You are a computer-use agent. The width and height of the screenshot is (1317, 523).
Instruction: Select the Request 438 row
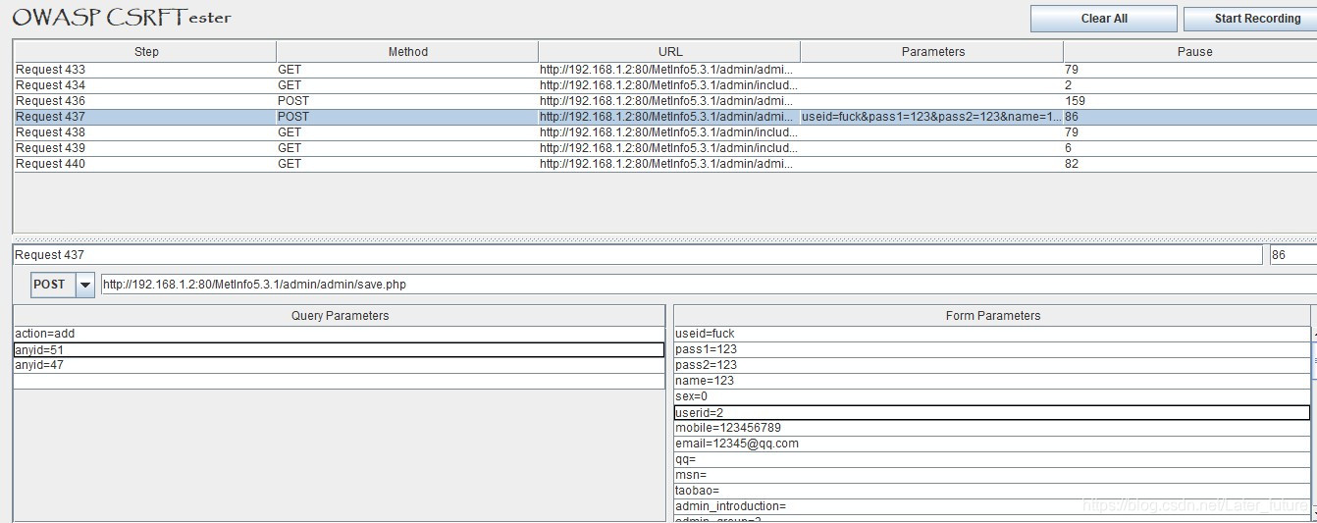[x=665, y=132]
